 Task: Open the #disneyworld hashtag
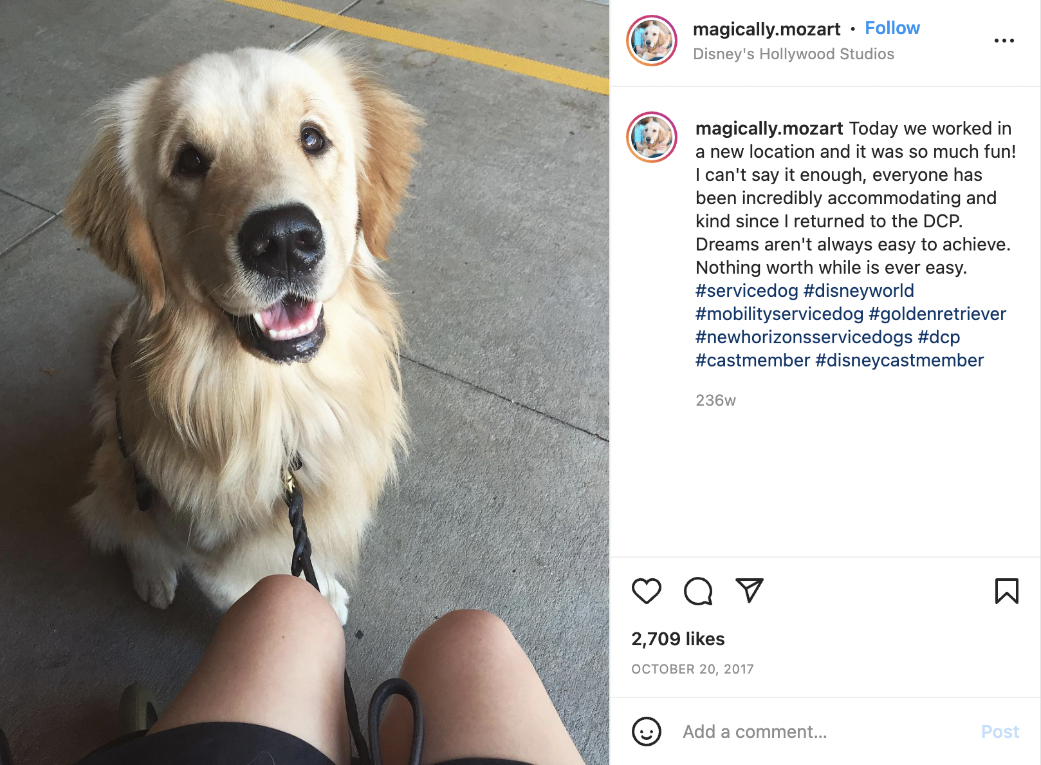pos(859,291)
